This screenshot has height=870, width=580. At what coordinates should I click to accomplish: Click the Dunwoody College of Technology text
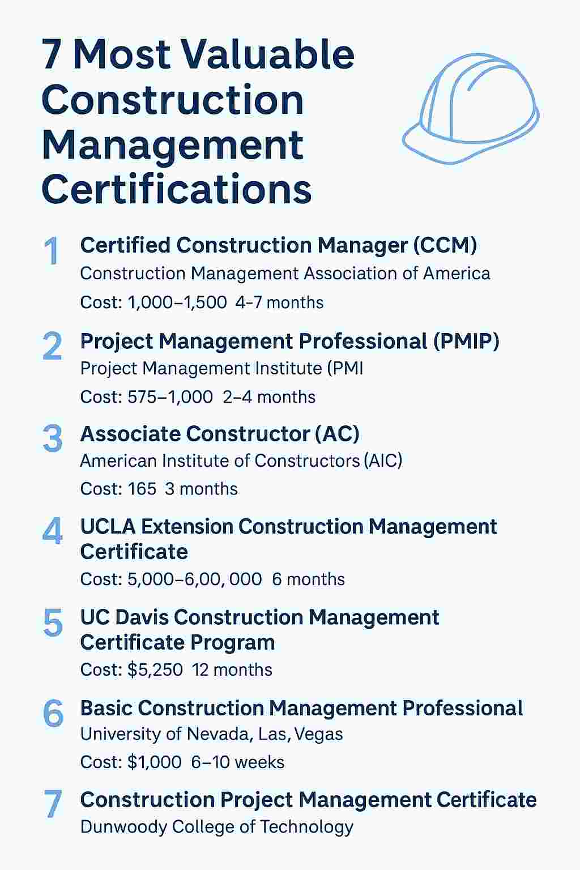[216, 827]
